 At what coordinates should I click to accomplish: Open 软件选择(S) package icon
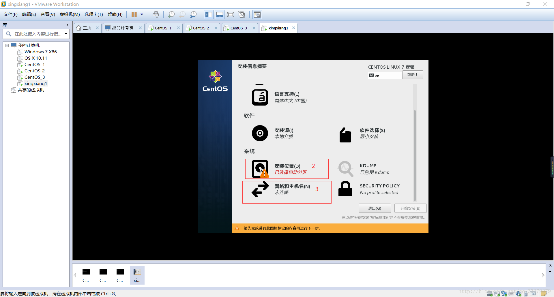coord(345,135)
